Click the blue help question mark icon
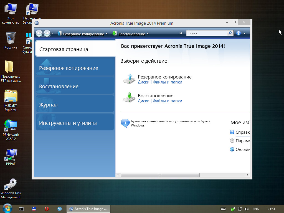The height and width of the screenshot is (213, 284). point(239,34)
